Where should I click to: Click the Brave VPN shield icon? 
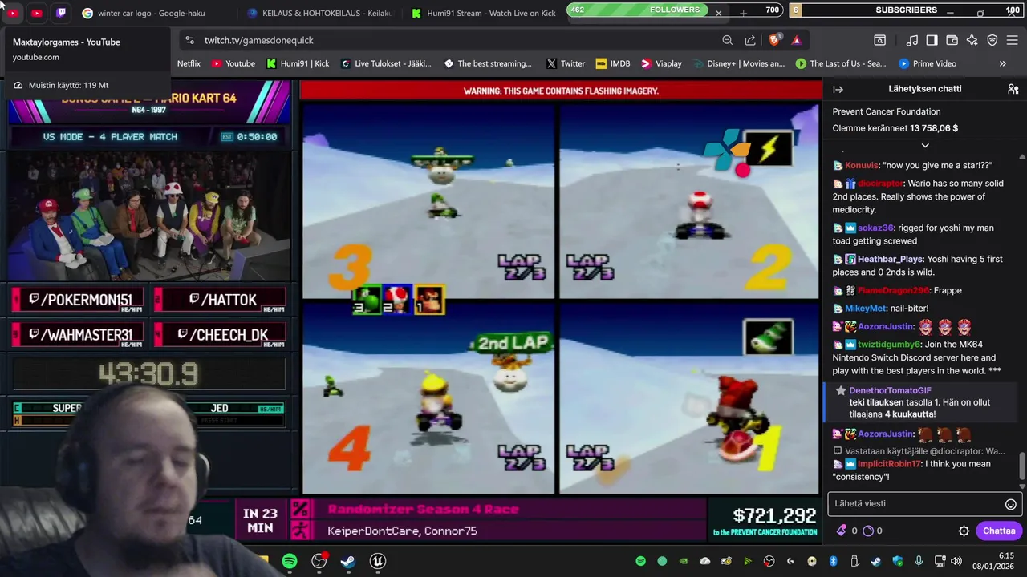[992, 40]
